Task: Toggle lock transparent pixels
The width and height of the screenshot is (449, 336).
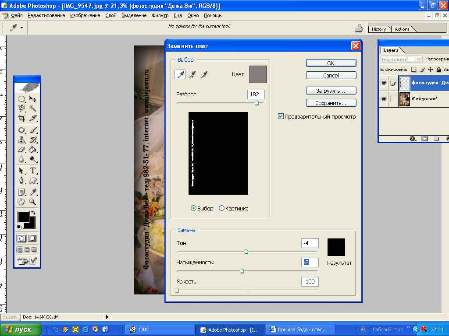Action: 413,70
